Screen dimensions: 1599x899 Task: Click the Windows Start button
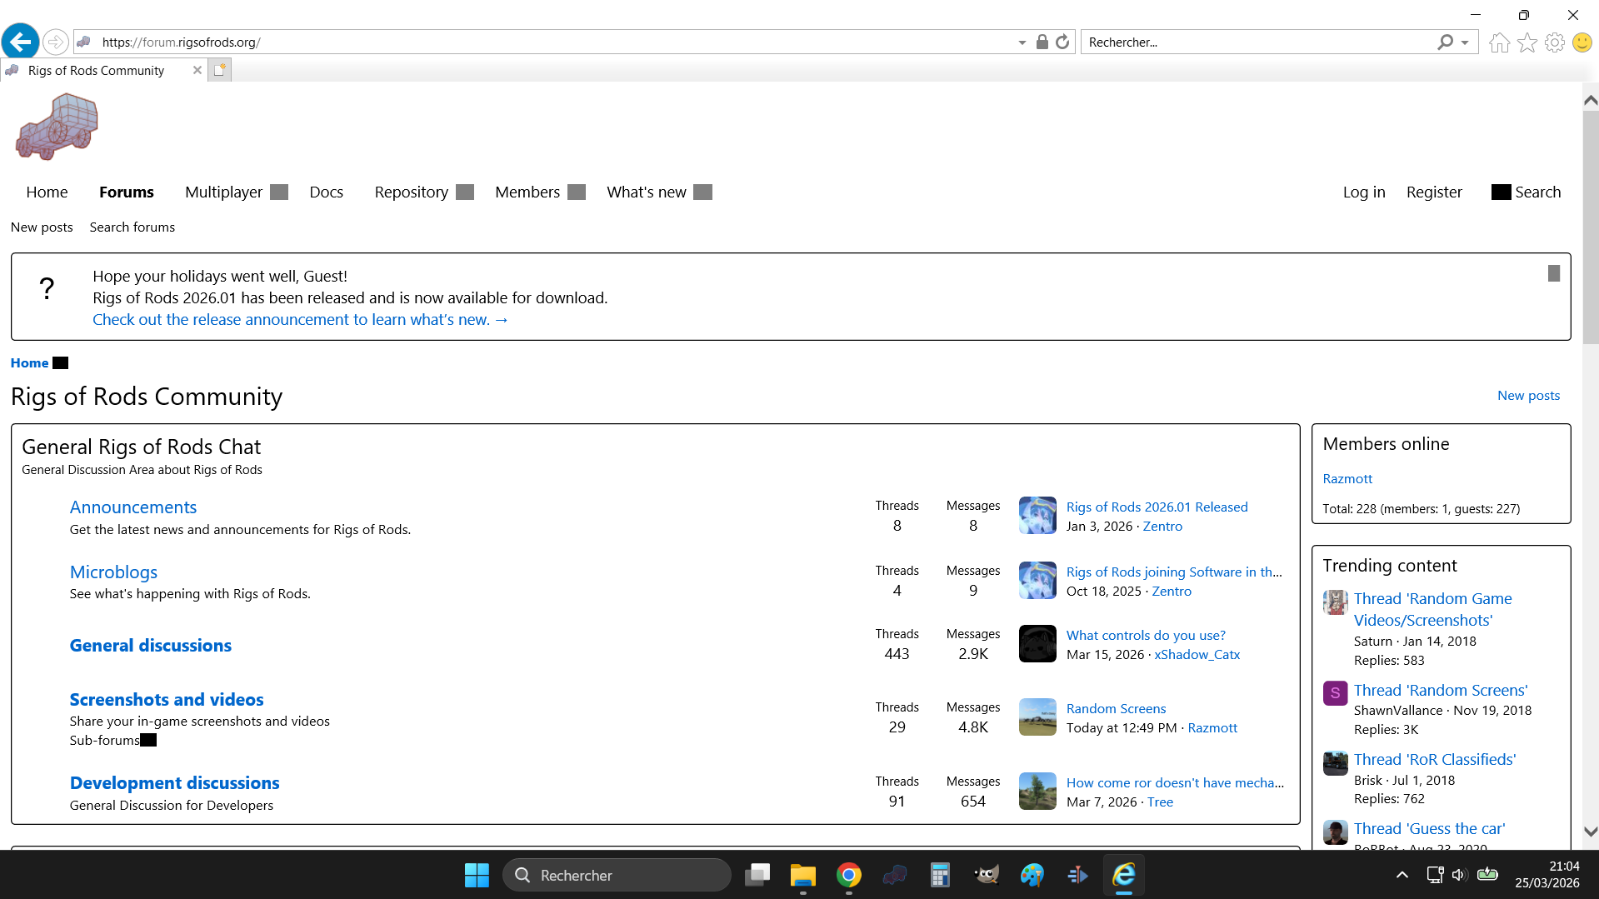pyautogui.click(x=477, y=875)
